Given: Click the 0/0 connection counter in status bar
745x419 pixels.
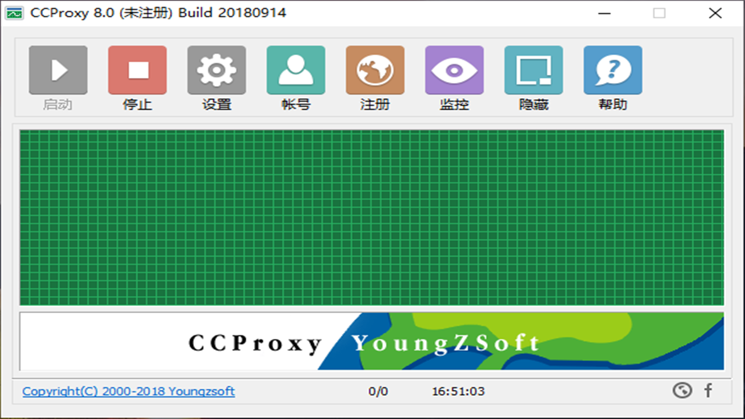Looking at the screenshot, I should 378,391.
